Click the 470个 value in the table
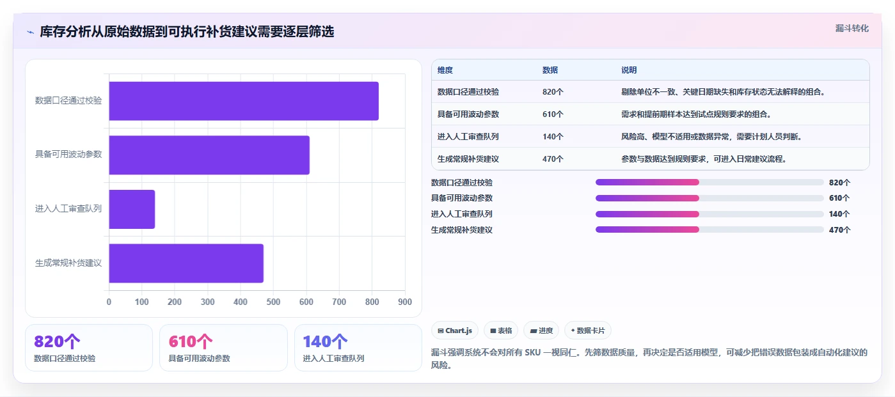The height and width of the screenshot is (397, 895). coord(553,159)
